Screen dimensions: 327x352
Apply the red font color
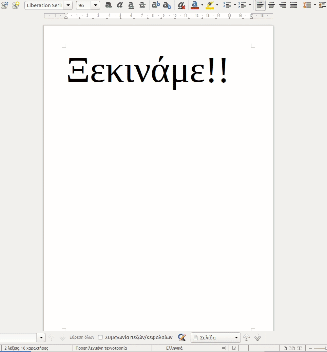tap(195, 5)
